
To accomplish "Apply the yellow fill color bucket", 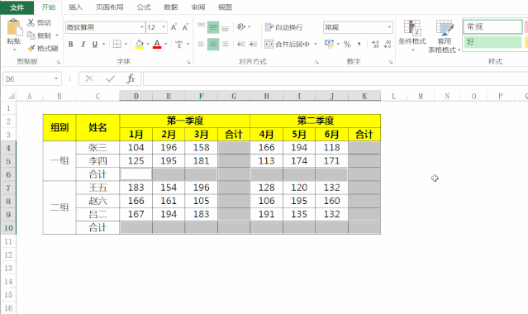I will [139, 44].
